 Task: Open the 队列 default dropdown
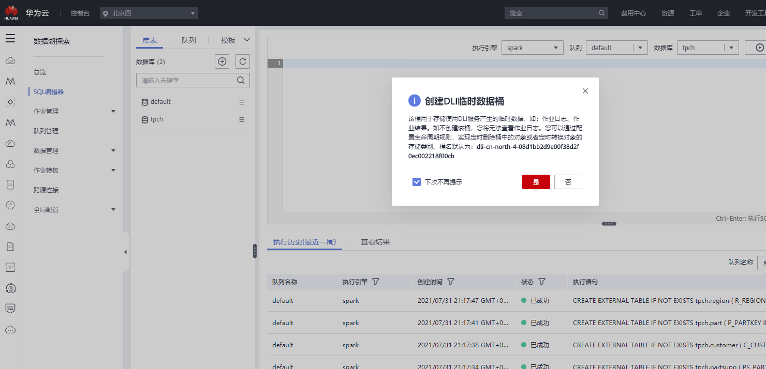pos(617,48)
